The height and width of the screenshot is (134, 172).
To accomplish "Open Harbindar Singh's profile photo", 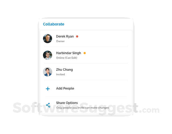I will (x=48, y=55).
